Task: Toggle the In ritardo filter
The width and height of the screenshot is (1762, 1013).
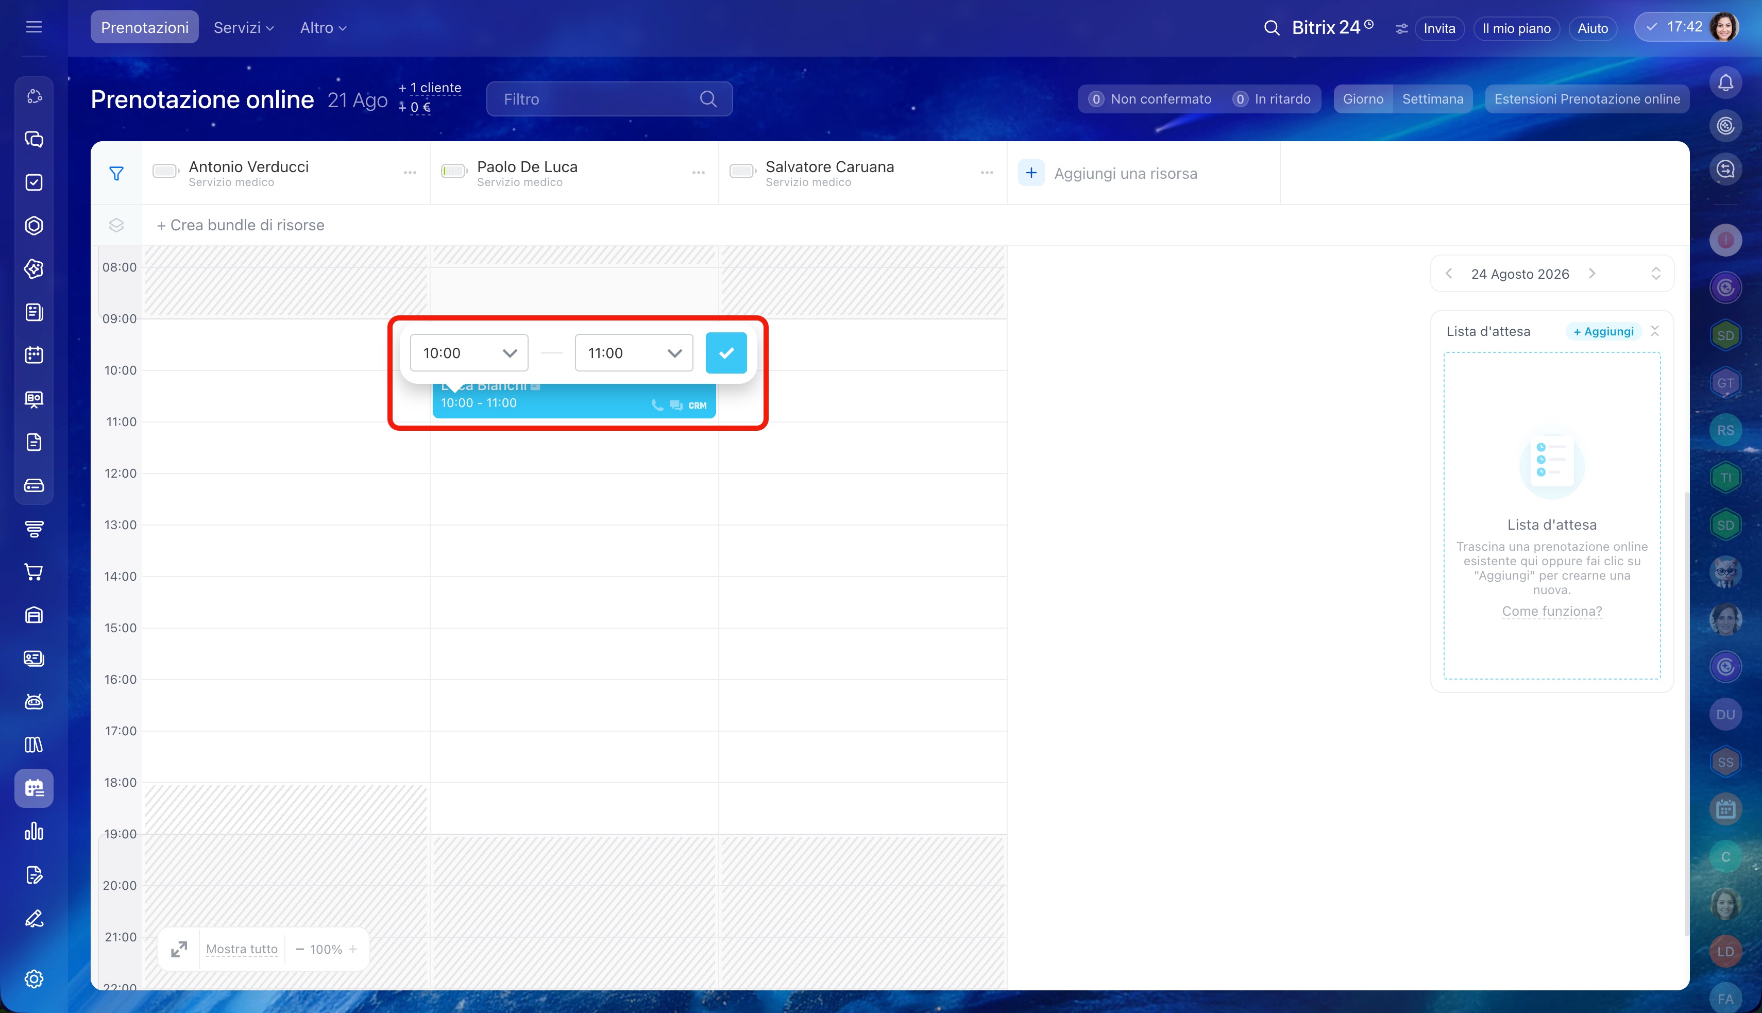Action: [x=1272, y=99]
